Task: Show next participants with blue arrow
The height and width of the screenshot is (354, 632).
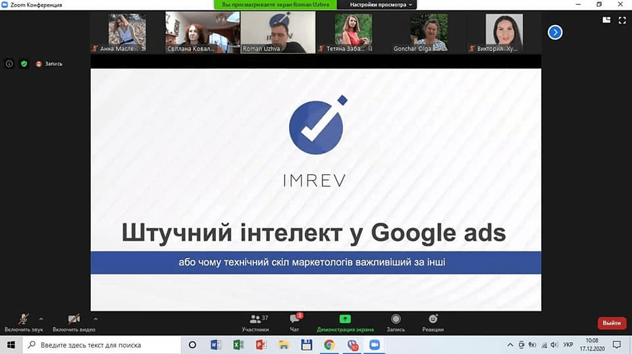Action: point(555,33)
